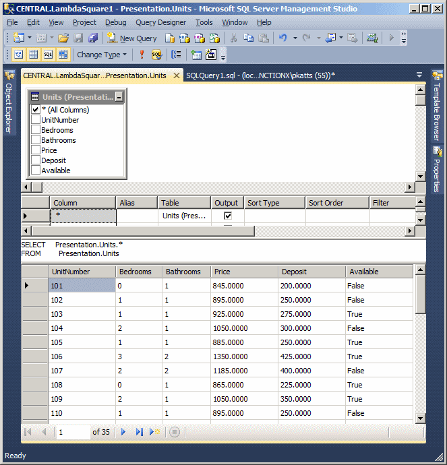This screenshot has height=465, width=447.
Task: Open Query Designer toolbar options dropdown
Action: pos(223,57)
